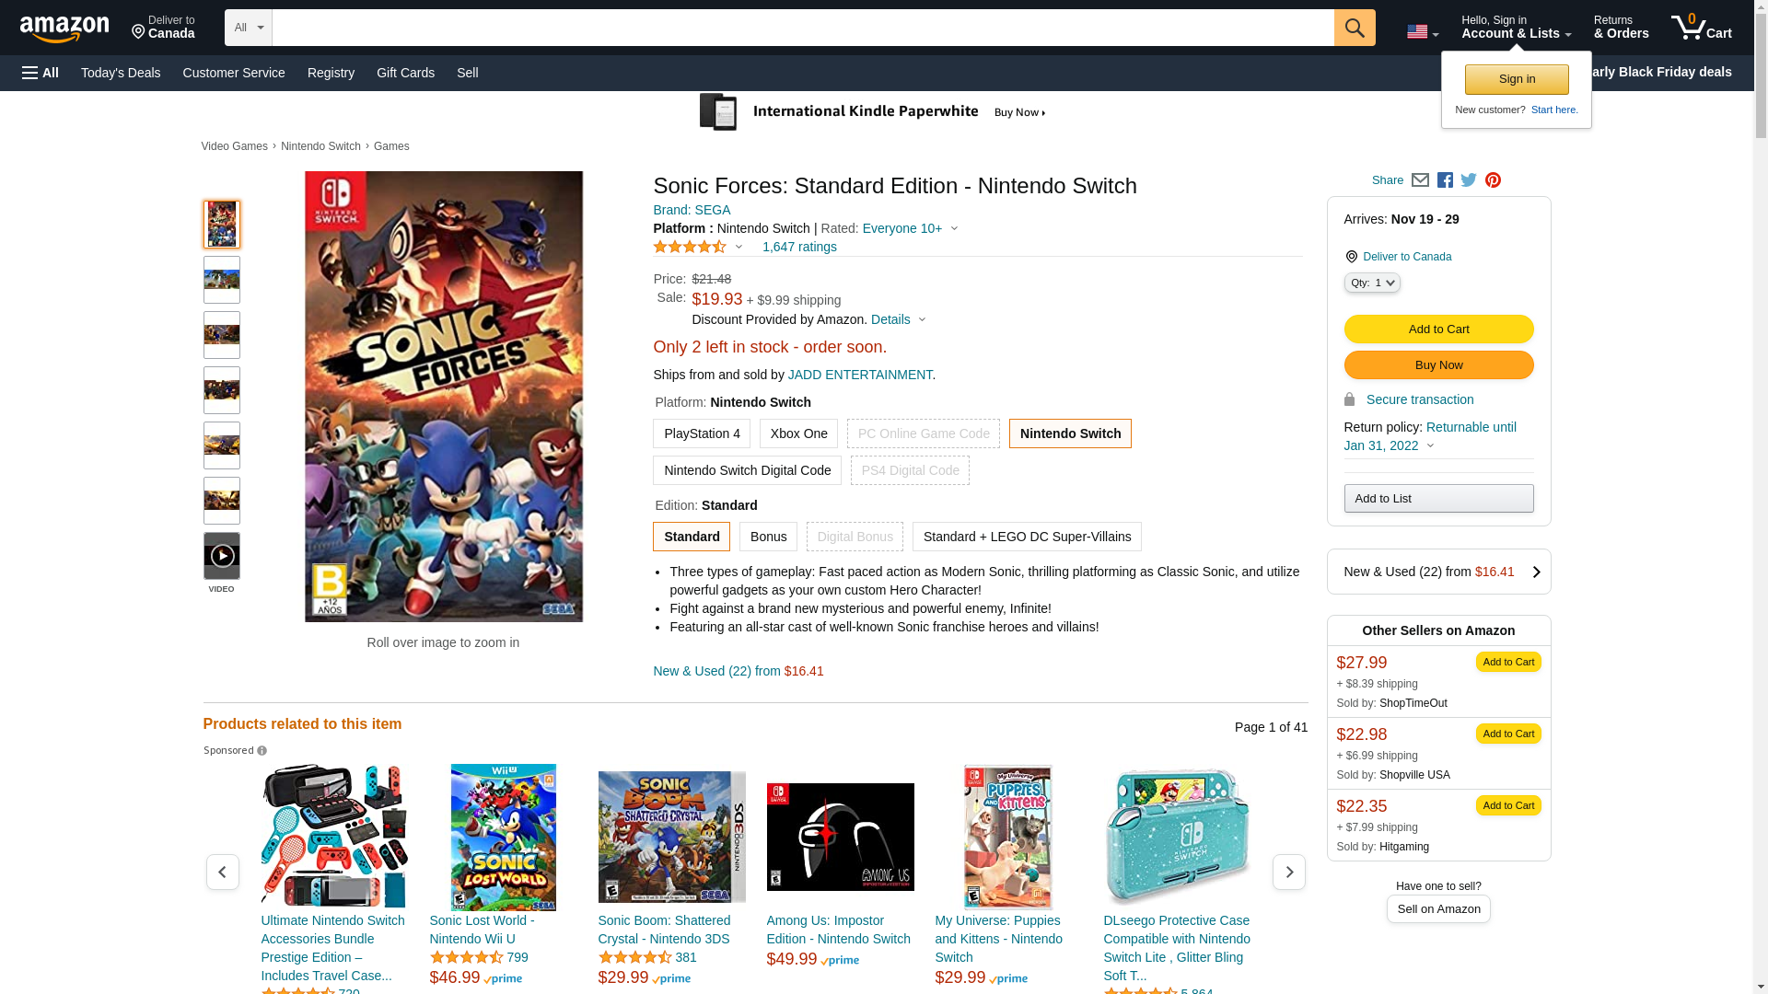The image size is (1768, 994).
Task: Open Gift Cards nav item
Action: pyautogui.click(x=405, y=73)
